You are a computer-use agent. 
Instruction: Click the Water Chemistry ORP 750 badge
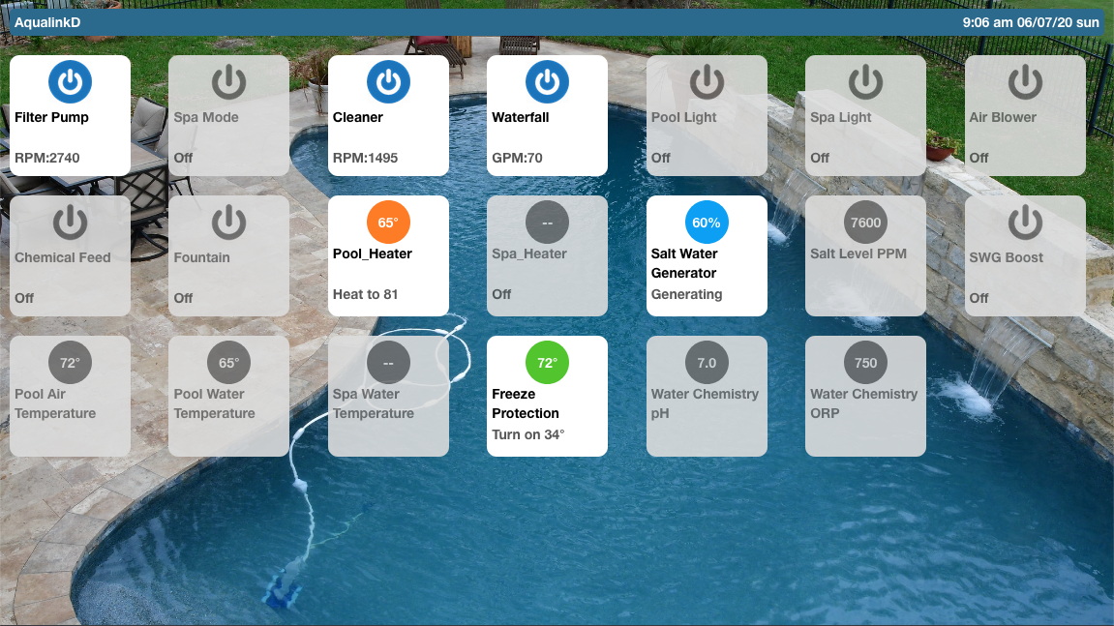click(x=865, y=363)
